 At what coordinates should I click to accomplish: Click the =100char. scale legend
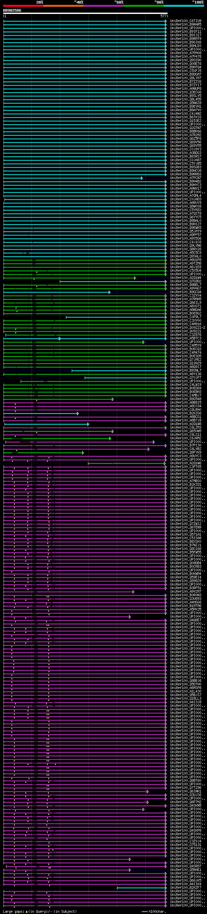click(154, 911)
